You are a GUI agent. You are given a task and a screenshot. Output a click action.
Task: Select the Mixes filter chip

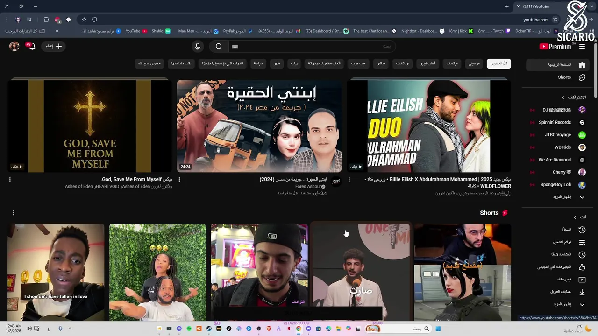[452, 63]
